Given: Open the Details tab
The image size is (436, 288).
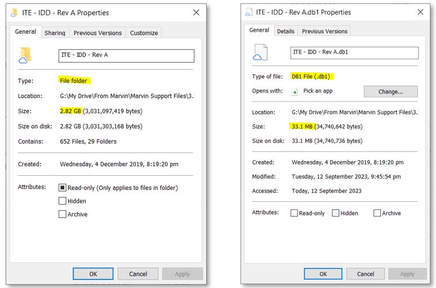Looking at the screenshot, I should [x=285, y=31].
